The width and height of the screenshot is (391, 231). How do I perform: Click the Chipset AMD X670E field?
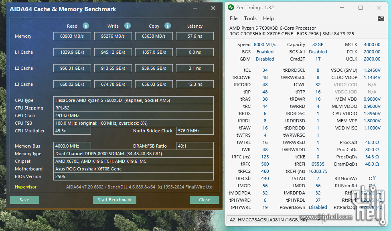[x=134, y=161]
